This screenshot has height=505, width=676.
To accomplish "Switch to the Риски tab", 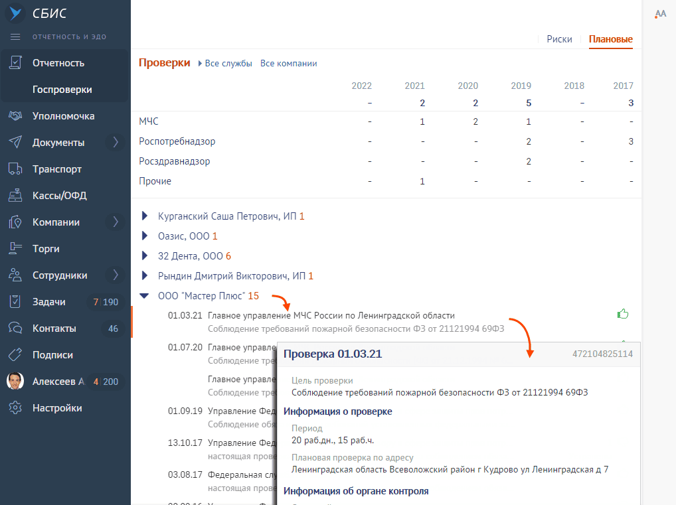I will 559,39.
